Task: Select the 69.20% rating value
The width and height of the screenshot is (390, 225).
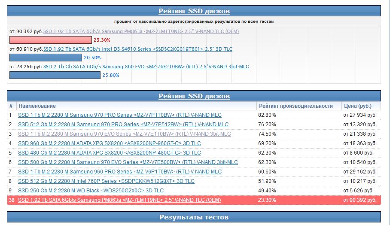Action: tap(267, 143)
